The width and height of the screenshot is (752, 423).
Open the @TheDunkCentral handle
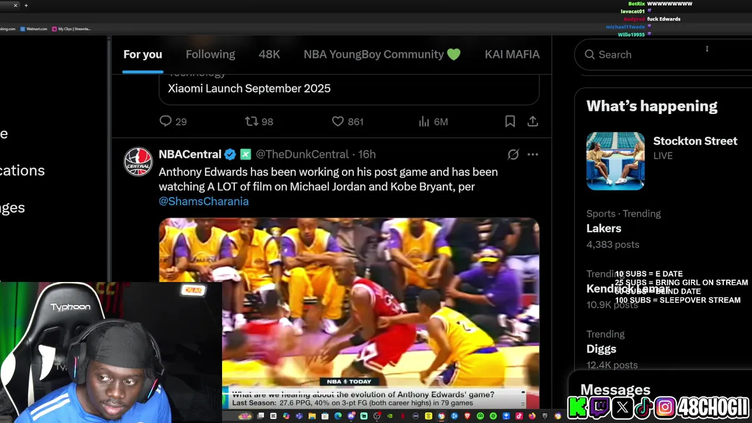302,155
